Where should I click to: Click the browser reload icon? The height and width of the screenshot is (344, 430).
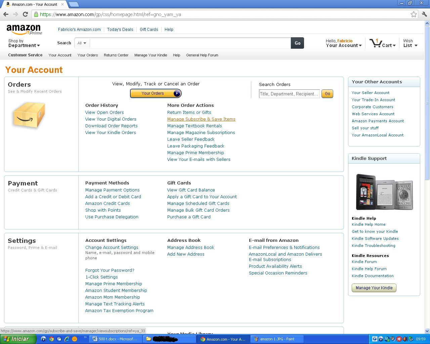coord(25,14)
